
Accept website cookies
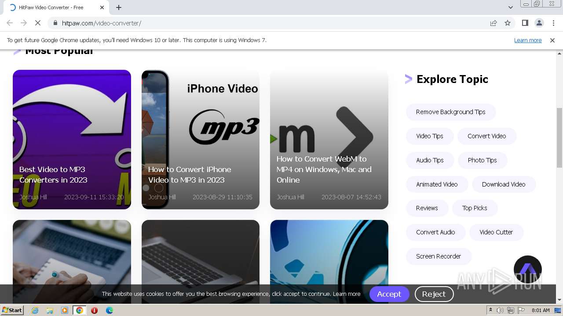(x=389, y=294)
